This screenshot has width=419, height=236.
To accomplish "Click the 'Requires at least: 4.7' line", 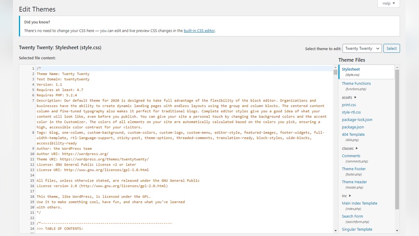I will (x=60, y=90).
